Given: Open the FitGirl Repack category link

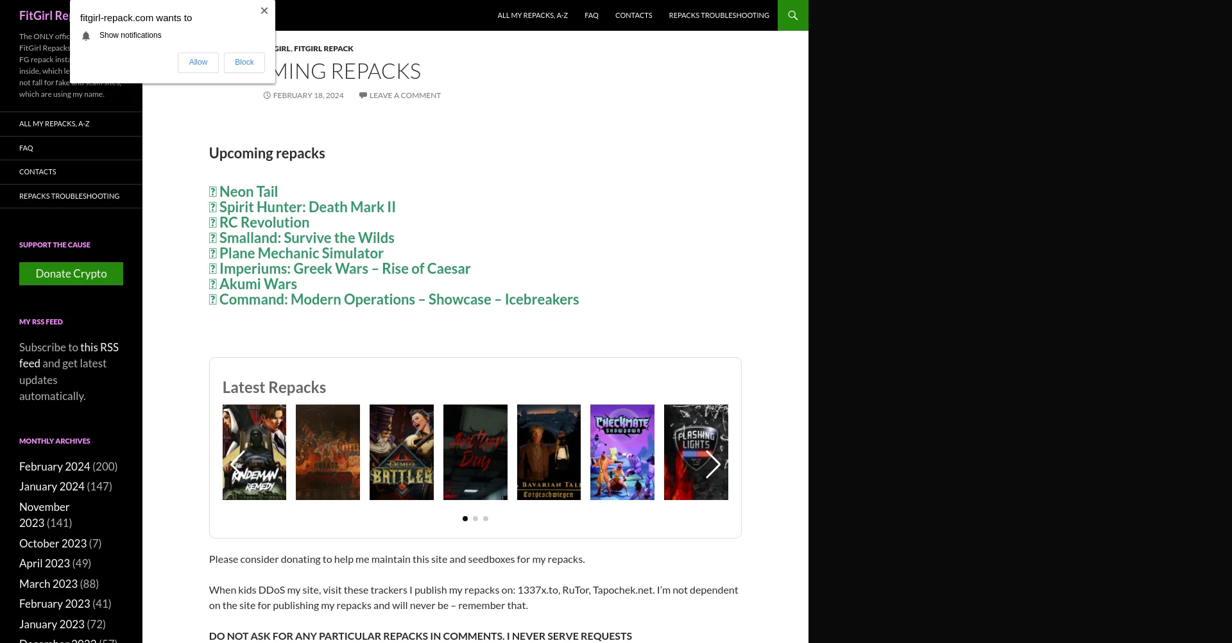Looking at the screenshot, I should pyautogui.click(x=323, y=49).
